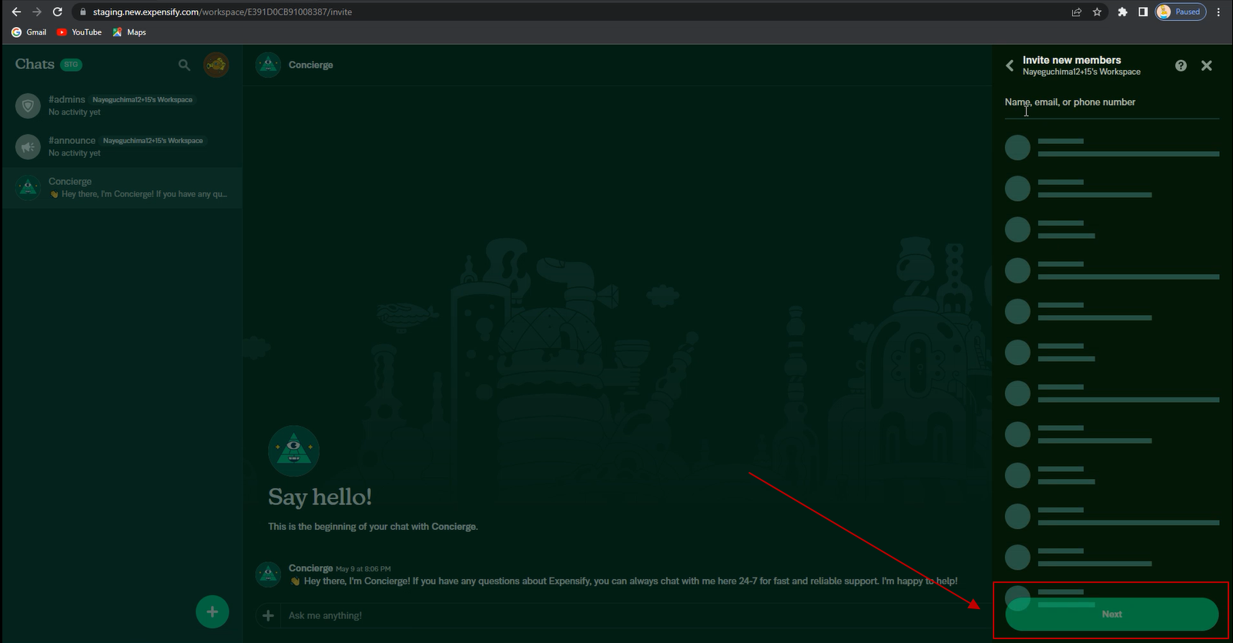
Task: Go back in browser history
Action: tap(16, 12)
